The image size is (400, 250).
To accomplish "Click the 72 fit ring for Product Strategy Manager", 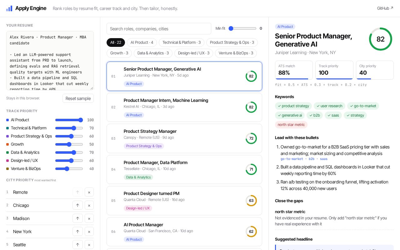I will 251,138.
